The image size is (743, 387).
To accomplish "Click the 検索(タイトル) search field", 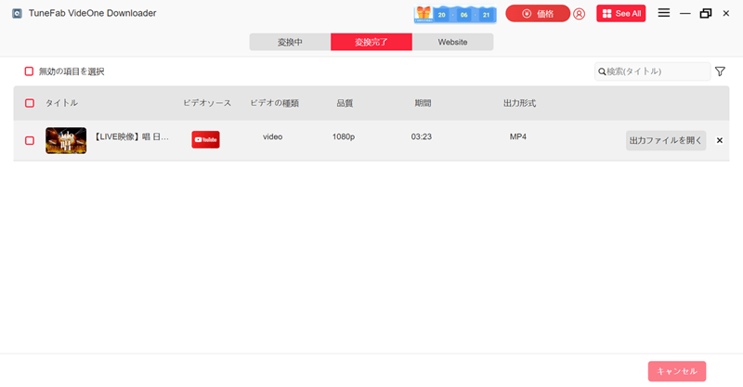I will click(653, 71).
